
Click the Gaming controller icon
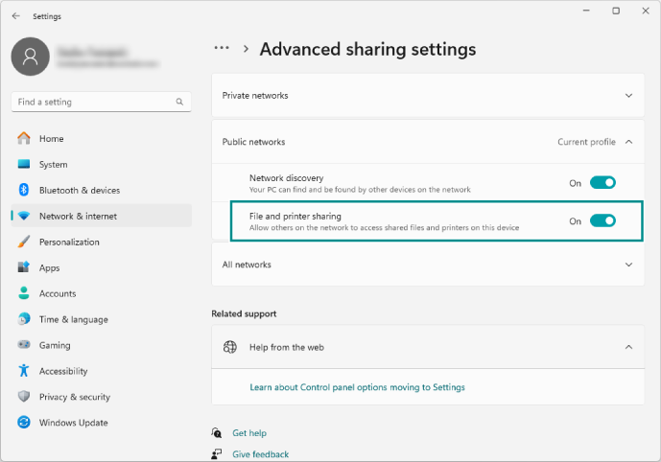[x=24, y=345]
